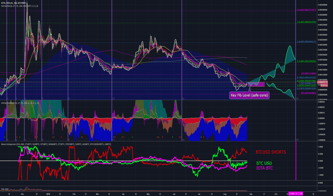333x196 pixels.
Task: Click the 0.236 Fibonacci level label
Action: [x=306, y=89]
